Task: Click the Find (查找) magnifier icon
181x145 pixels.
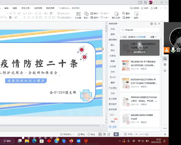Action: pyautogui.click(x=124, y=13)
